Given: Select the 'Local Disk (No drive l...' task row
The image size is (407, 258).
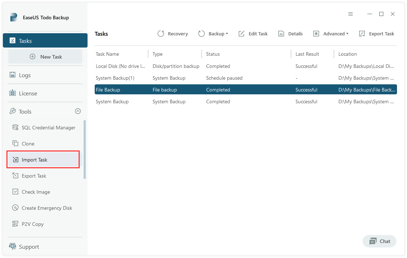Looking at the screenshot, I should coord(245,66).
